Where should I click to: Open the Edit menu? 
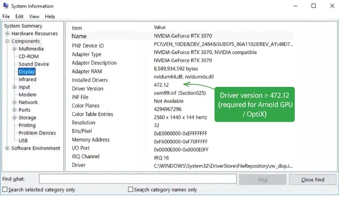pyautogui.click(x=19, y=16)
